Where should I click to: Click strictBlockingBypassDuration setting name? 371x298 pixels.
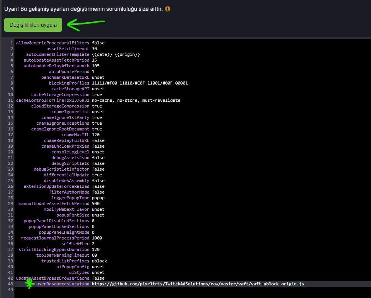click(x=54, y=249)
